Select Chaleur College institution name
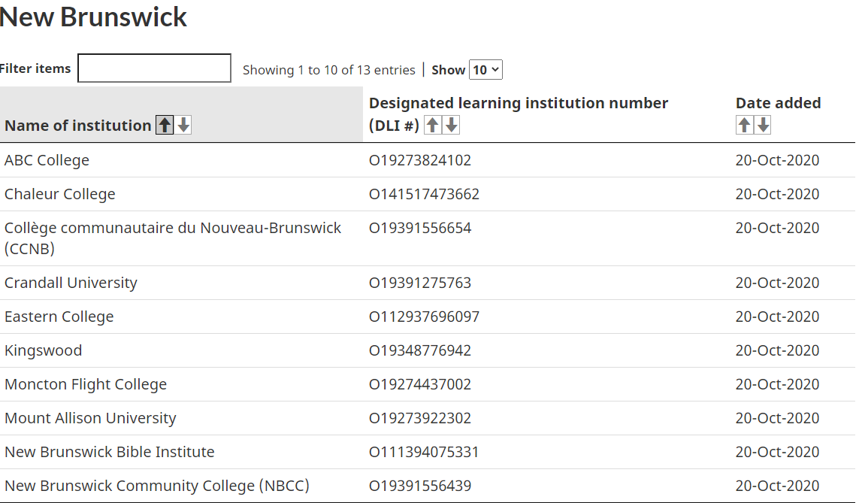Image resolution: width=856 pixels, height=503 pixels. click(60, 194)
